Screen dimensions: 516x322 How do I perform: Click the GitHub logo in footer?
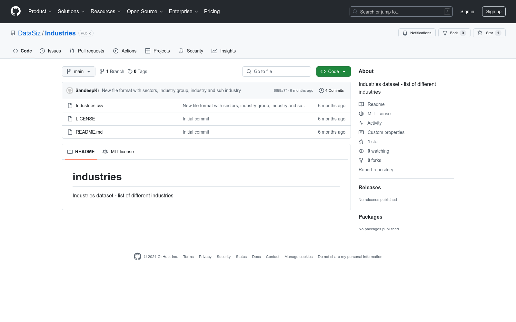pos(137,257)
